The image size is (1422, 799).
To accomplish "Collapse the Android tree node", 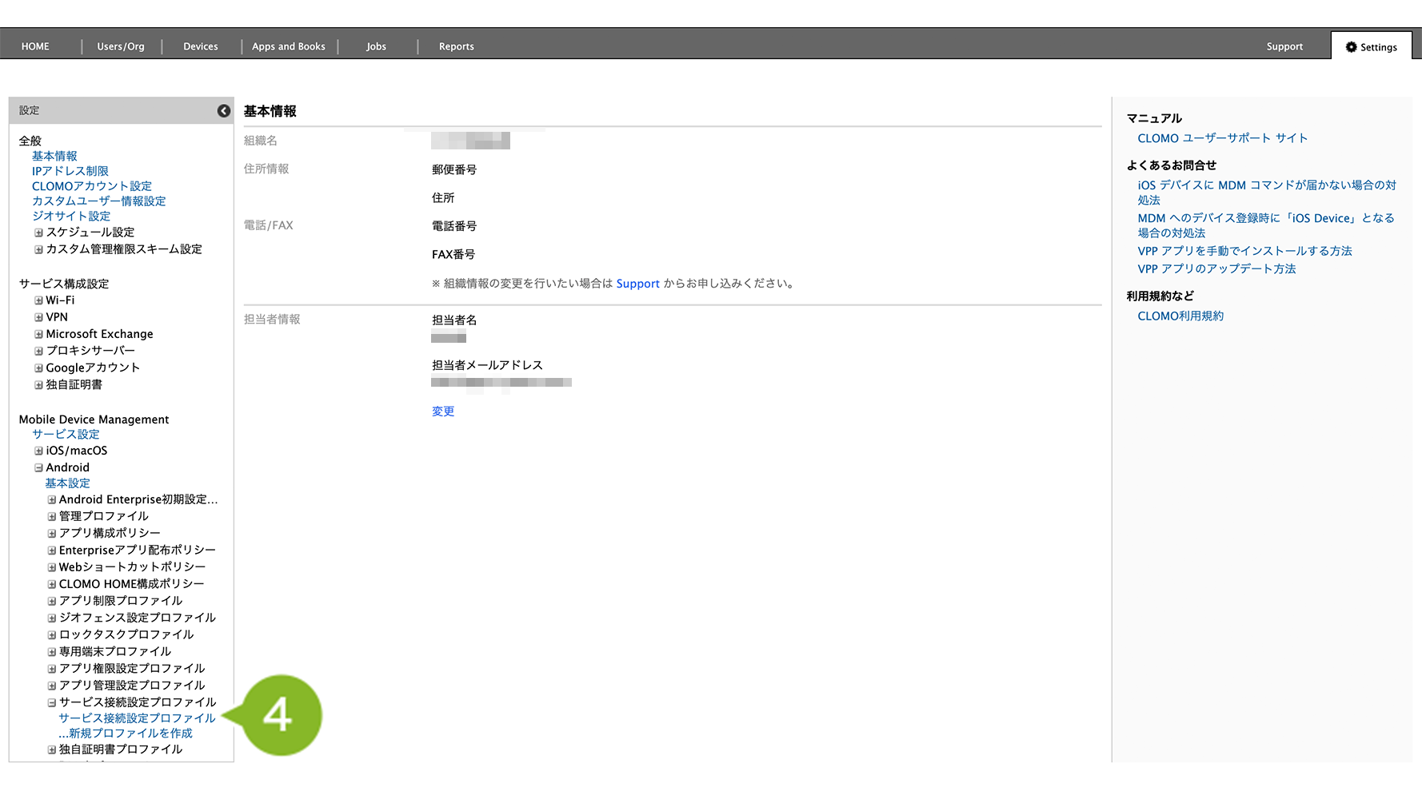I will 38,467.
